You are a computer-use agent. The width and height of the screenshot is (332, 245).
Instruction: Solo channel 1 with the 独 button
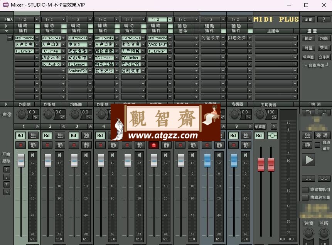tap(33, 135)
